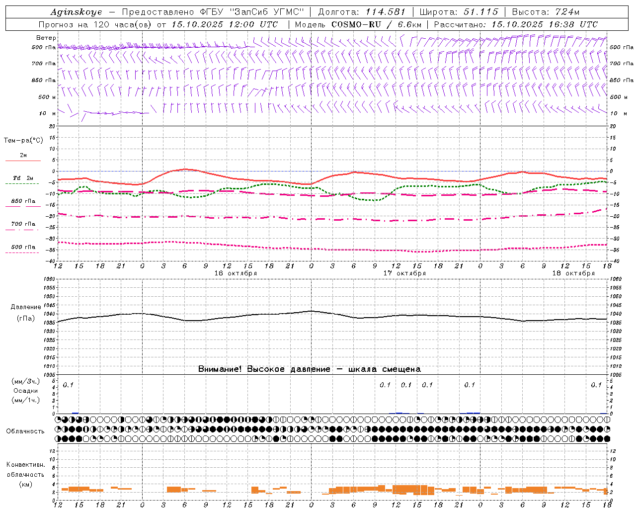This screenshot has width=636, height=509.
Task: Click the longitude value "Долгота: 114.581"
Action: pos(362,12)
